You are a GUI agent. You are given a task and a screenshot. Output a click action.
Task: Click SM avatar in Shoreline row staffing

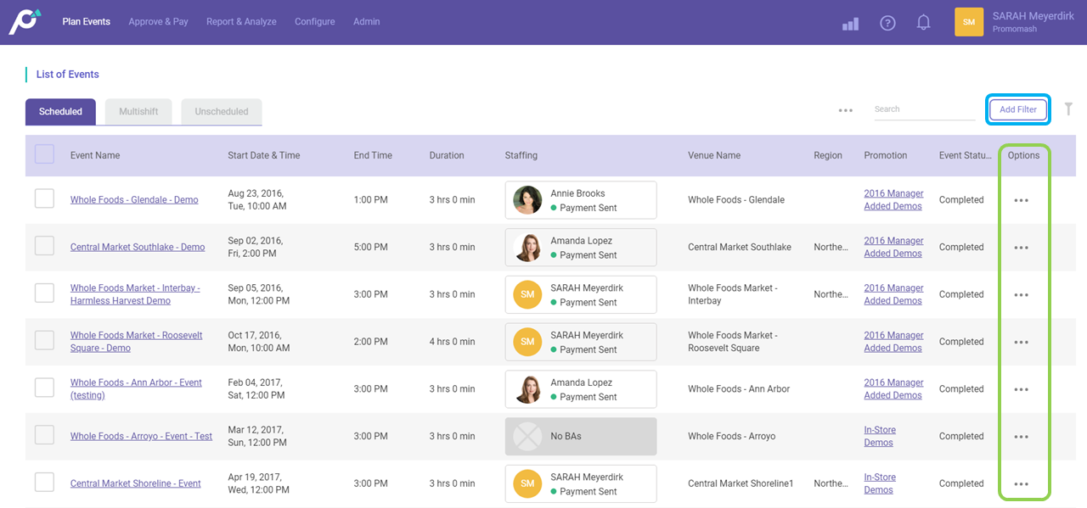click(527, 483)
